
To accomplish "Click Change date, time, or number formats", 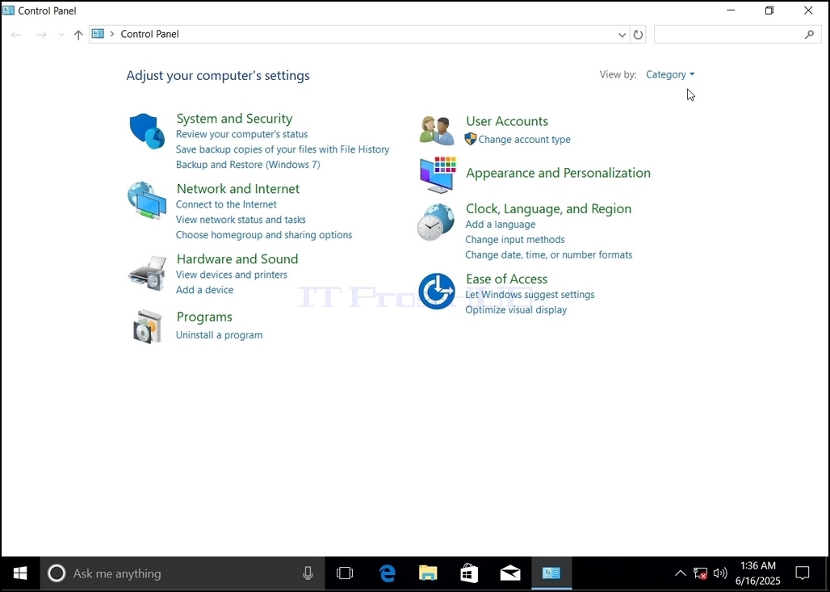I will pyautogui.click(x=549, y=255).
